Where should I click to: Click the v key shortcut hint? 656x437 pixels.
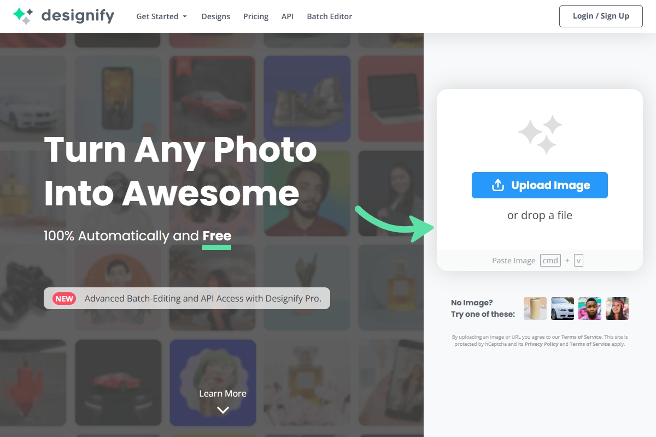click(578, 260)
